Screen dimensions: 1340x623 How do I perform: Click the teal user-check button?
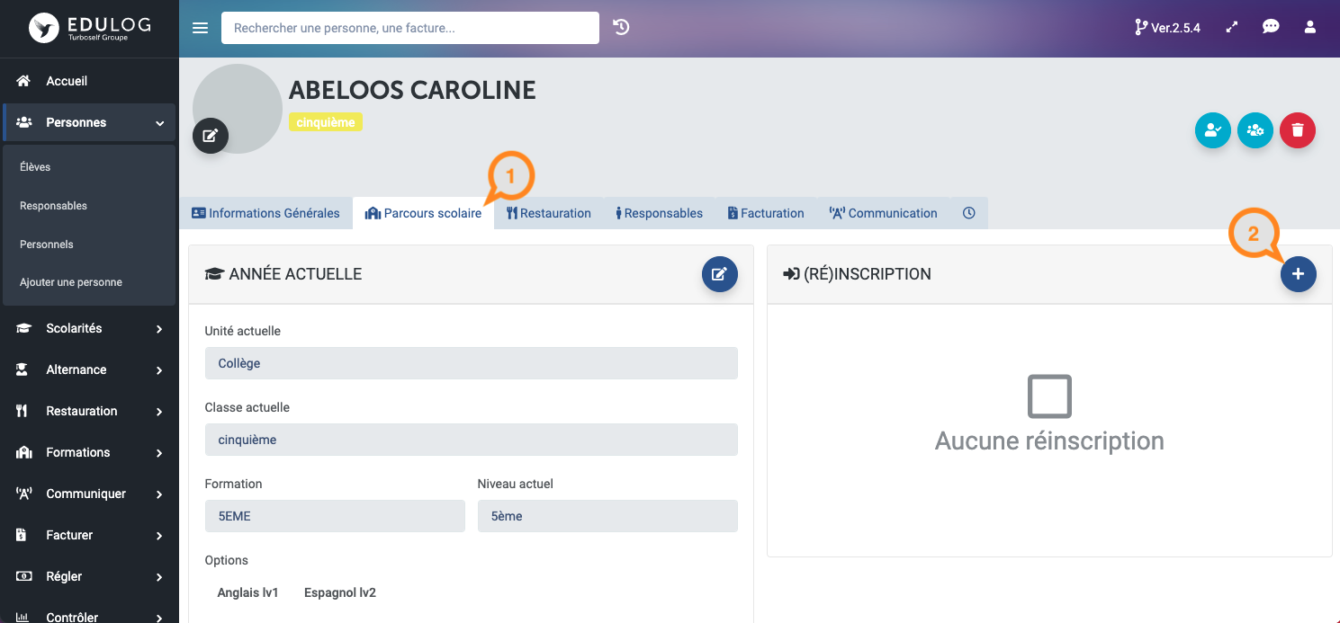pyautogui.click(x=1213, y=130)
